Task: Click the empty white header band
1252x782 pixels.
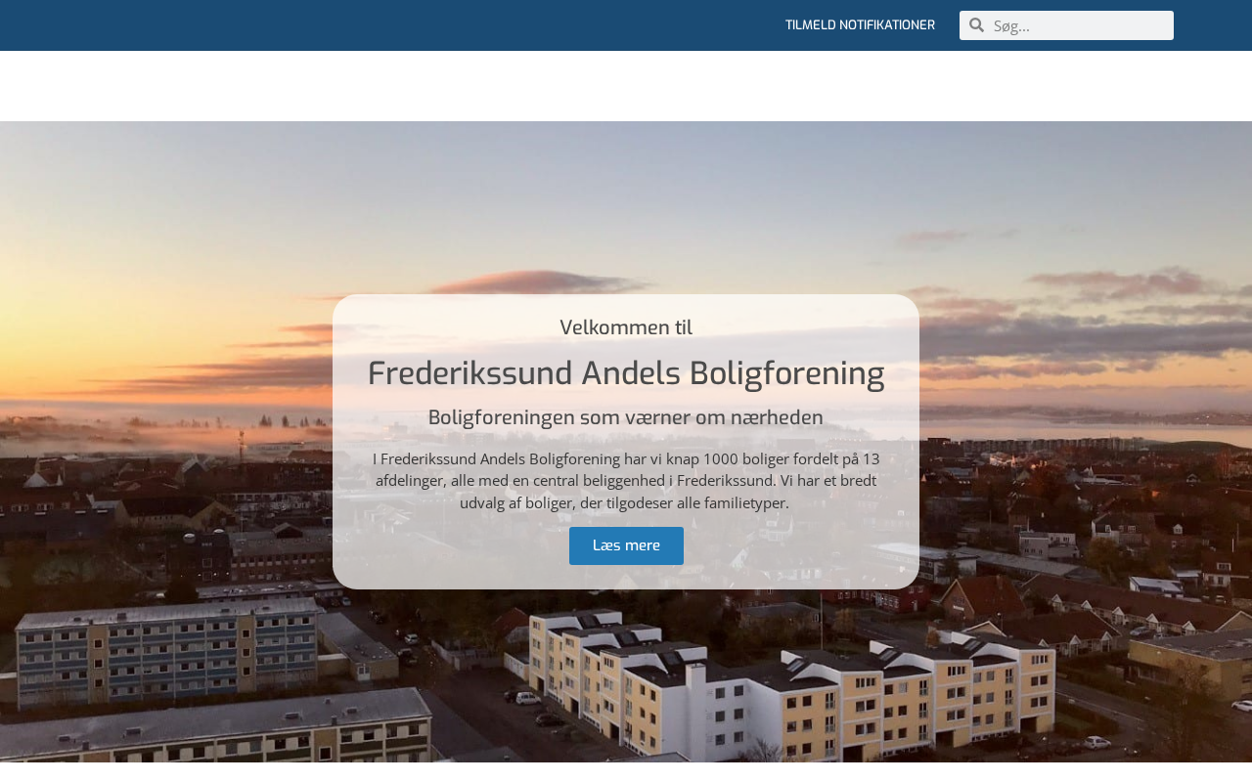Action: pyautogui.click(x=626, y=86)
